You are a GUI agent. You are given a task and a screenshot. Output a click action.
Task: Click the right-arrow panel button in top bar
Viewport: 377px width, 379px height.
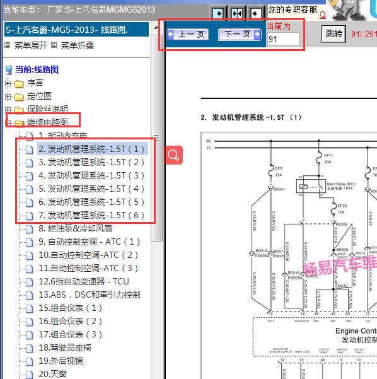218,13
